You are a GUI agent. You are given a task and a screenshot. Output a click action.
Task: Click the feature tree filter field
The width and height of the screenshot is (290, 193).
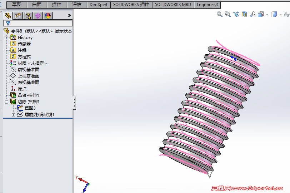pos(38,23)
